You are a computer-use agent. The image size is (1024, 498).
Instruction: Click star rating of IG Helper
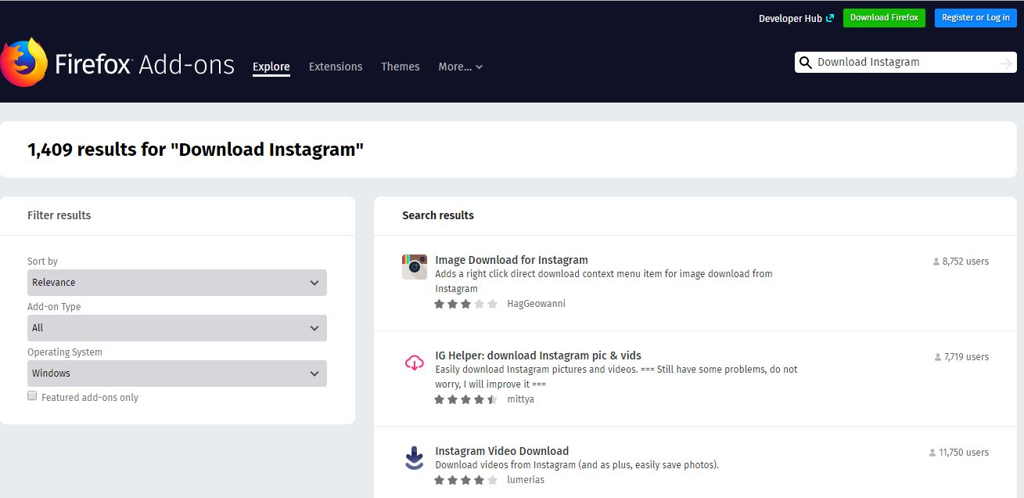pyautogui.click(x=466, y=399)
